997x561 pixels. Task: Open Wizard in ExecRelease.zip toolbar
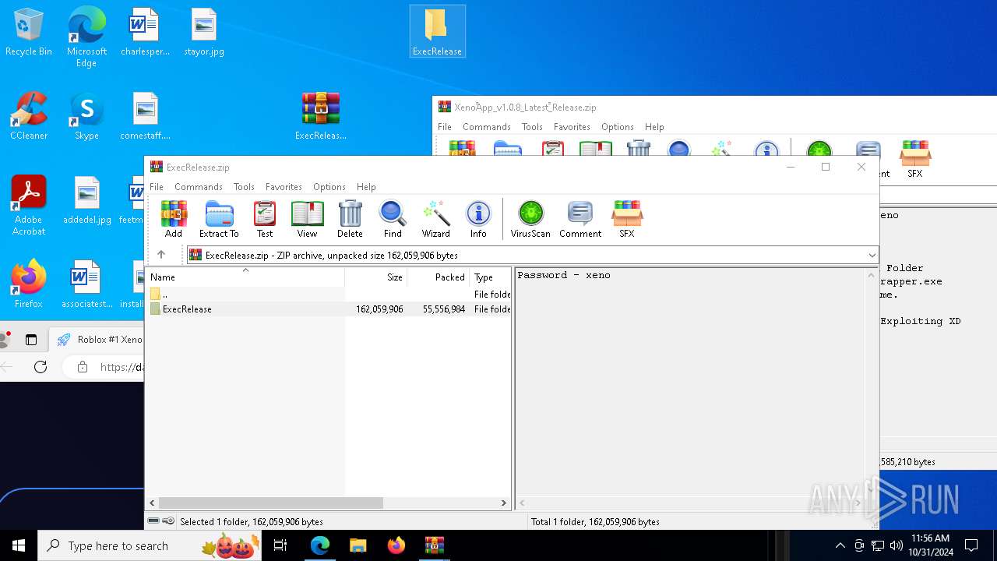tap(436, 219)
